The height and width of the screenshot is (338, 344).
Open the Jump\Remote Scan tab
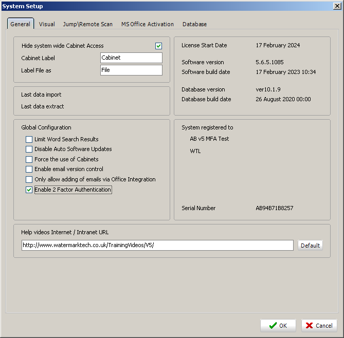coord(88,24)
